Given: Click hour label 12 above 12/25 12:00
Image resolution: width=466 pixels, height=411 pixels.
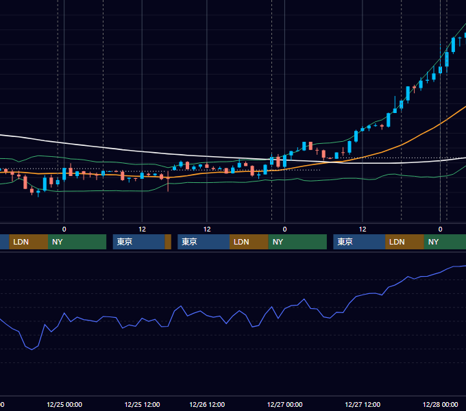Looking at the screenshot, I should point(142,229).
